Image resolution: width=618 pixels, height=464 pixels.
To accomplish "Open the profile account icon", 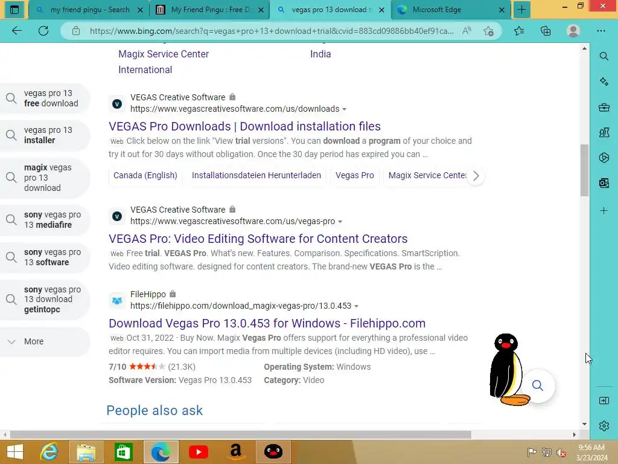I will (573, 31).
